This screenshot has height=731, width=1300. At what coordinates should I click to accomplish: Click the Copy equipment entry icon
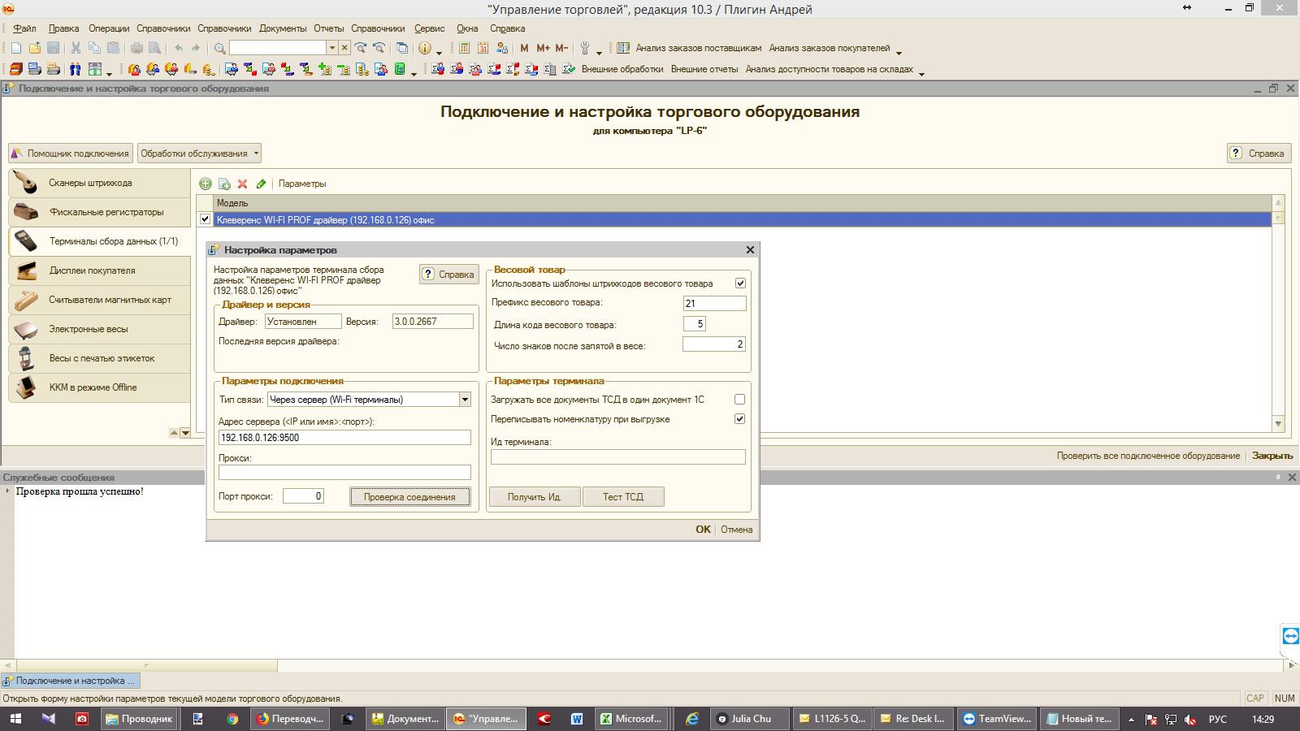click(224, 184)
